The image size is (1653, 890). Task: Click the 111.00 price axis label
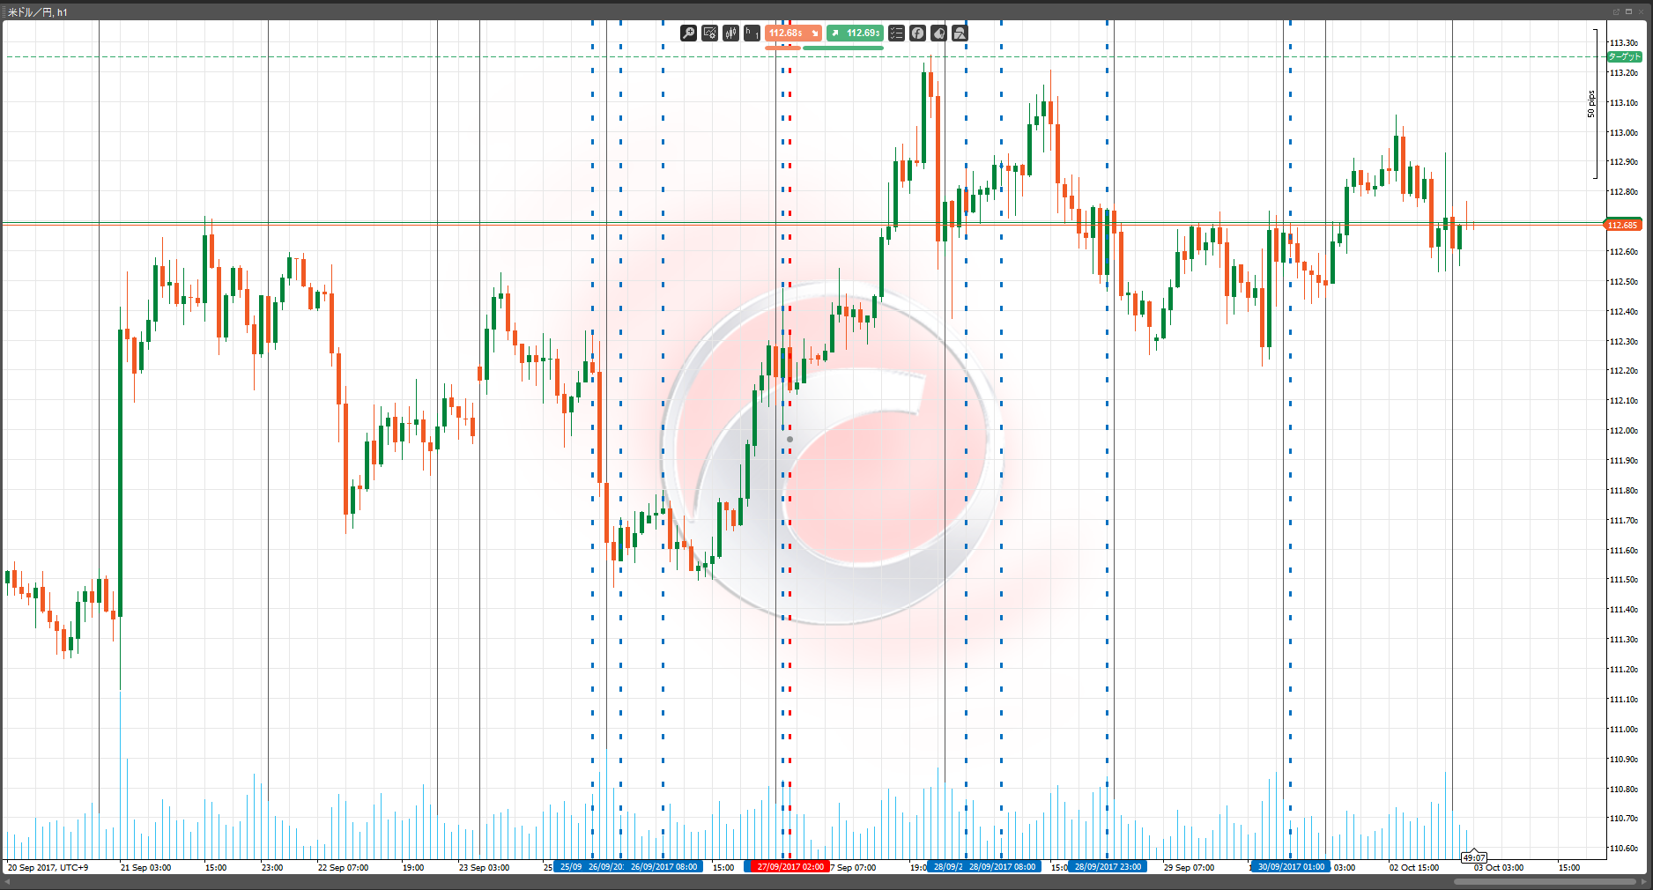[x=1624, y=730]
